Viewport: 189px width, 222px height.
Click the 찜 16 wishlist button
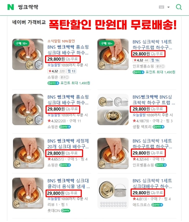click(x=155, y=60)
